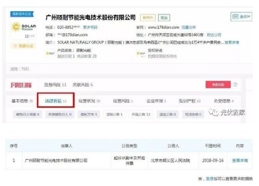Image resolution: width=259 pixels, height=186 pixels.
Task: Click the website www.178dian.com
Action: pos(163,27)
